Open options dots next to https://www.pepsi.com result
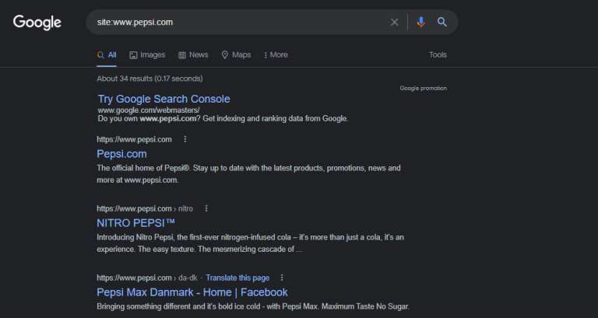598x318 pixels. point(185,139)
